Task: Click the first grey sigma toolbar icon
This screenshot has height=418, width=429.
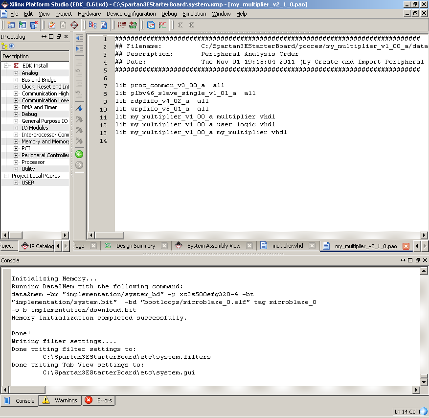Action: [181, 25]
